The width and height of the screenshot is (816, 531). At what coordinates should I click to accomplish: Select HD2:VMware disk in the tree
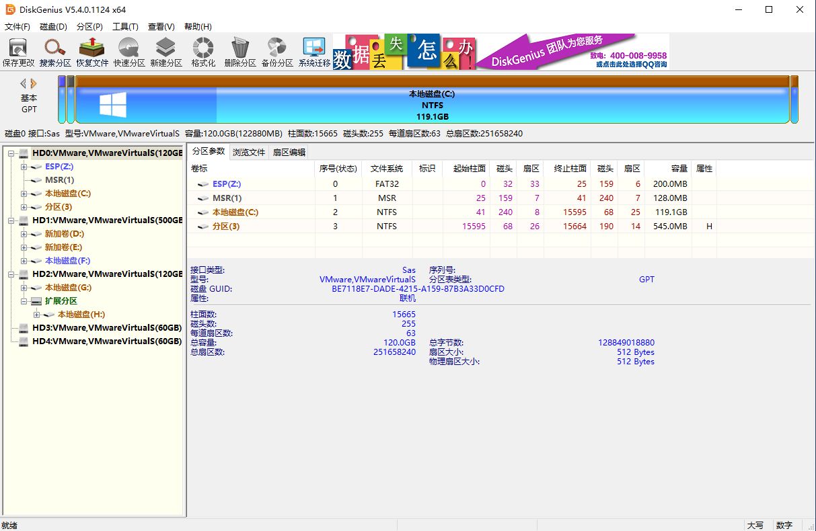[107, 274]
